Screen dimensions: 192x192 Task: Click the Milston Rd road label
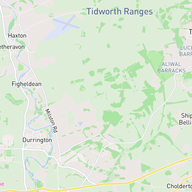pyautogui.click(x=51, y=121)
